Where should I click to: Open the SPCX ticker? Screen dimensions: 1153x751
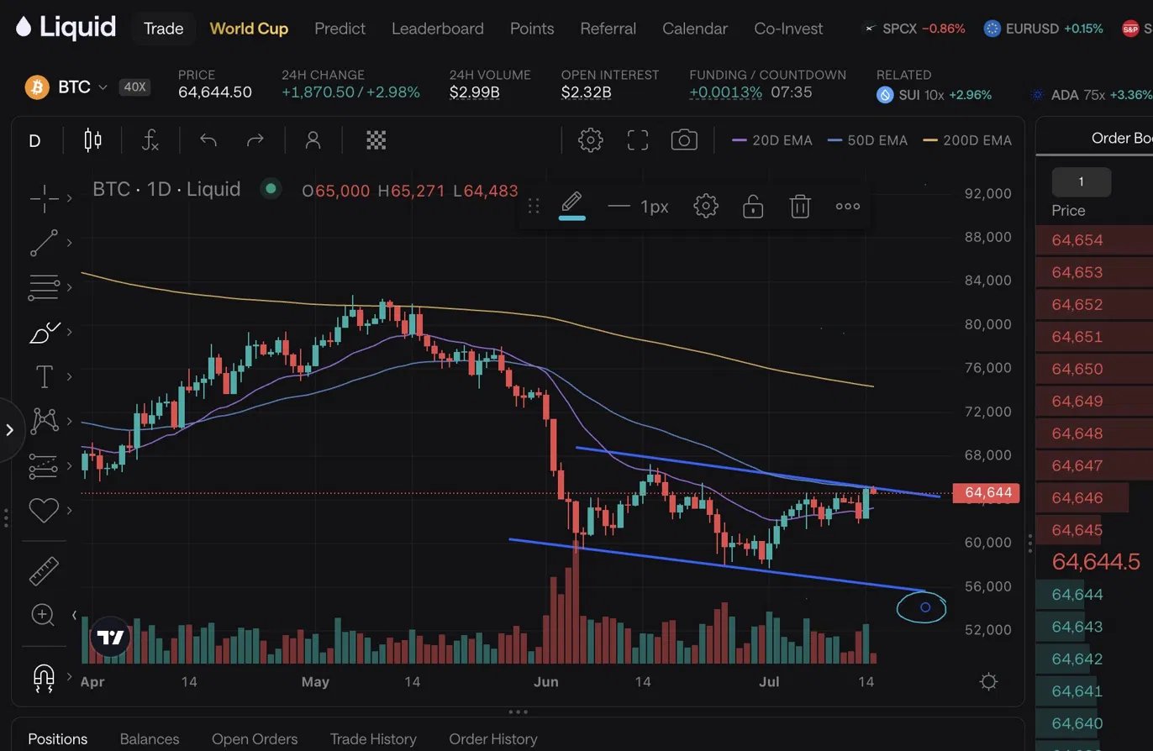tap(914, 29)
